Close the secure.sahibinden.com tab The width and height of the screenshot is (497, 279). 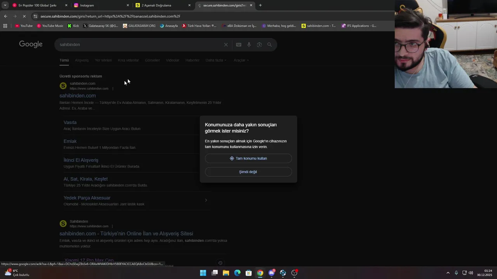point(251,5)
